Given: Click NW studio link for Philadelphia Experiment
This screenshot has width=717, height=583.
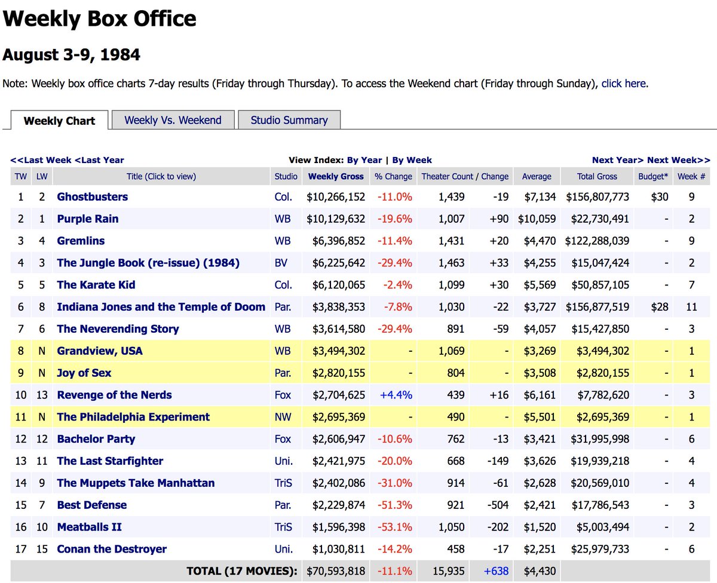Looking at the screenshot, I should [283, 417].
